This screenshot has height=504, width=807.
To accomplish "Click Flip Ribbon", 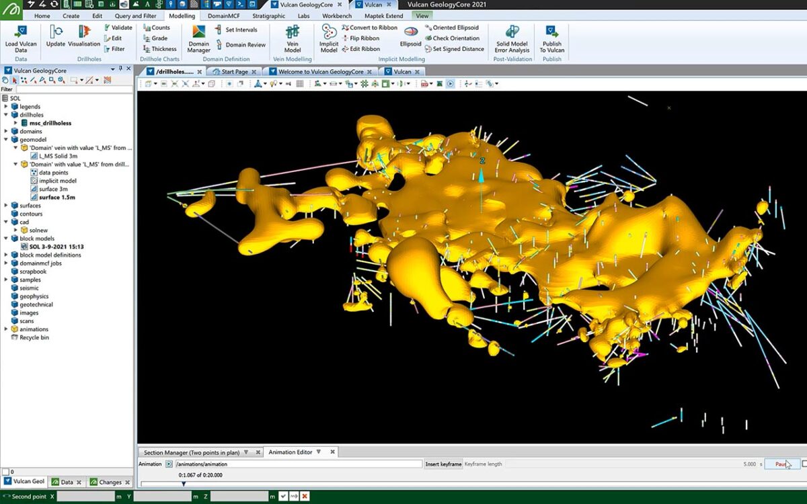I will [360, 38].
